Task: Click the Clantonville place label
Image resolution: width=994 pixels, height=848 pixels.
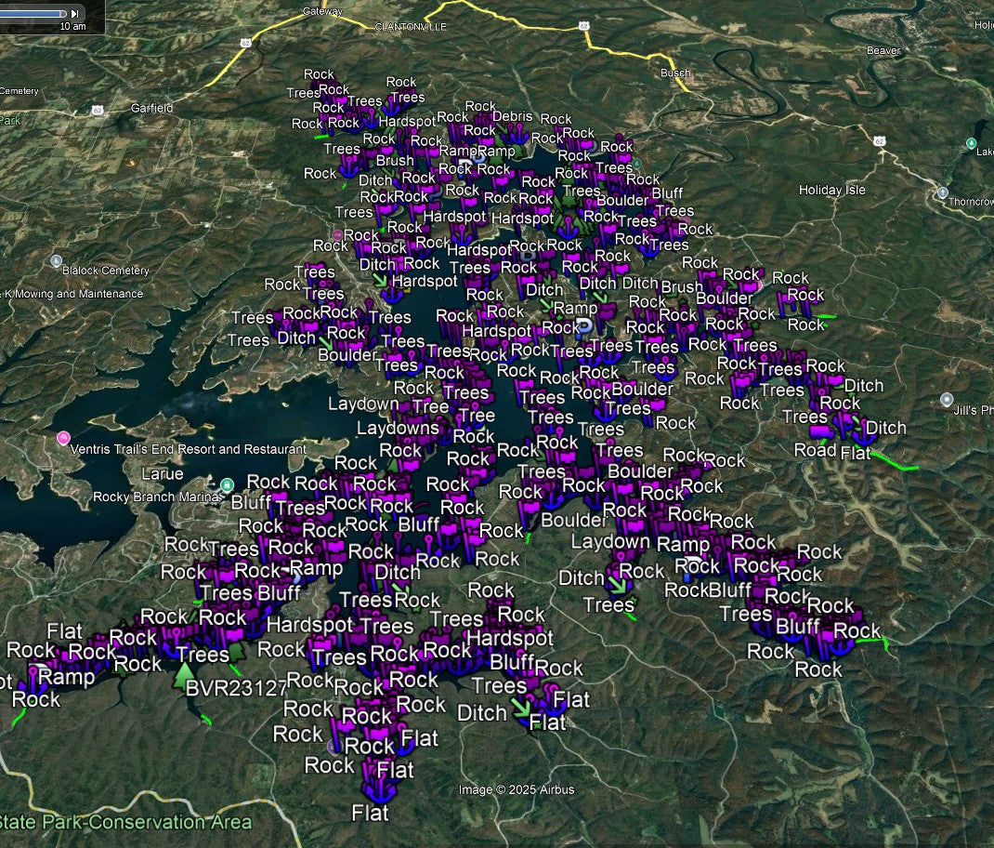Action: pos(411,27)
